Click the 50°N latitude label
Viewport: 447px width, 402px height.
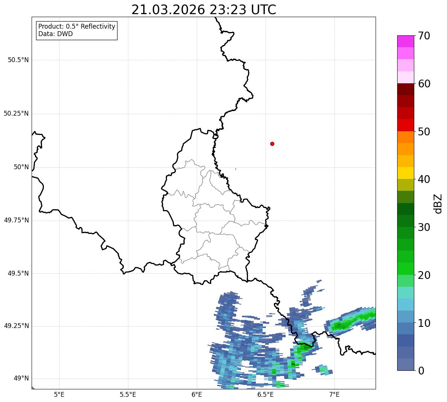pos(21,167)
